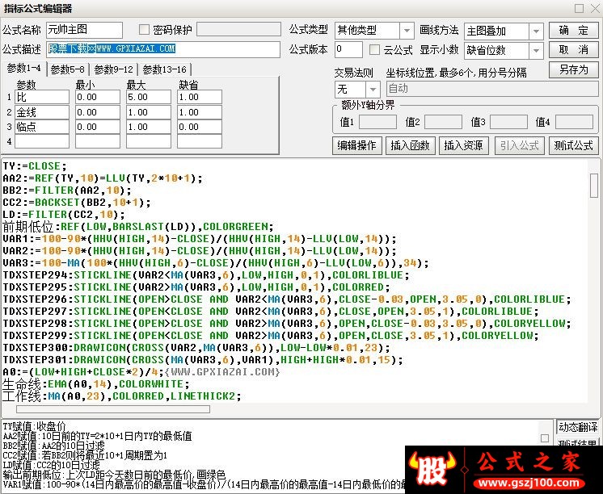603x494 pixels.
Task: Click the 另存为 button
Action: (573, 69)
